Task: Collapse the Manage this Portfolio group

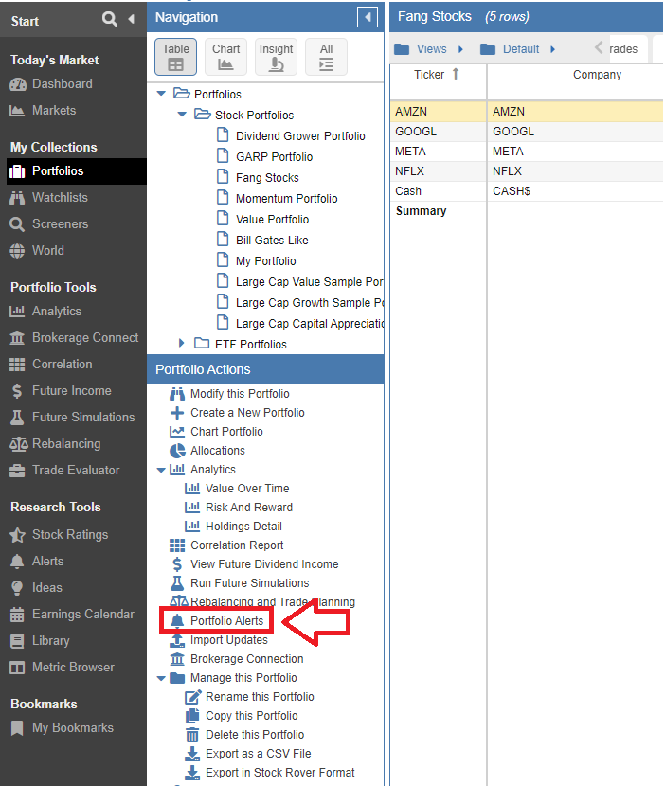Action: point(161,678)
